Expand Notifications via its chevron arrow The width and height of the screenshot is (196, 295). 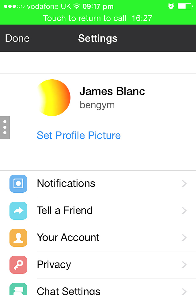pyautogui.click(x=184, y=184)
